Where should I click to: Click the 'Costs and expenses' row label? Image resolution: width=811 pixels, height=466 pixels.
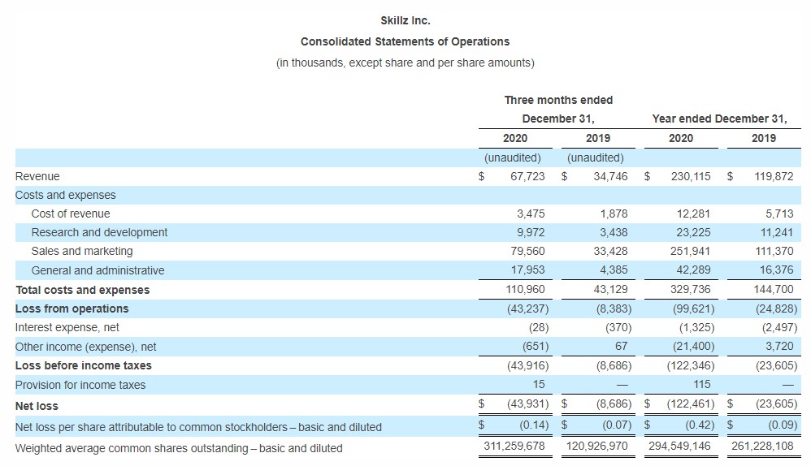click(65, 196)
